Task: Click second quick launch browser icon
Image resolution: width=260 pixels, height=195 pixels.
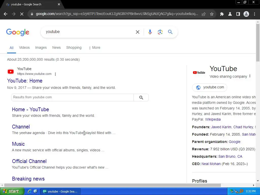Action: pos(35,191)
